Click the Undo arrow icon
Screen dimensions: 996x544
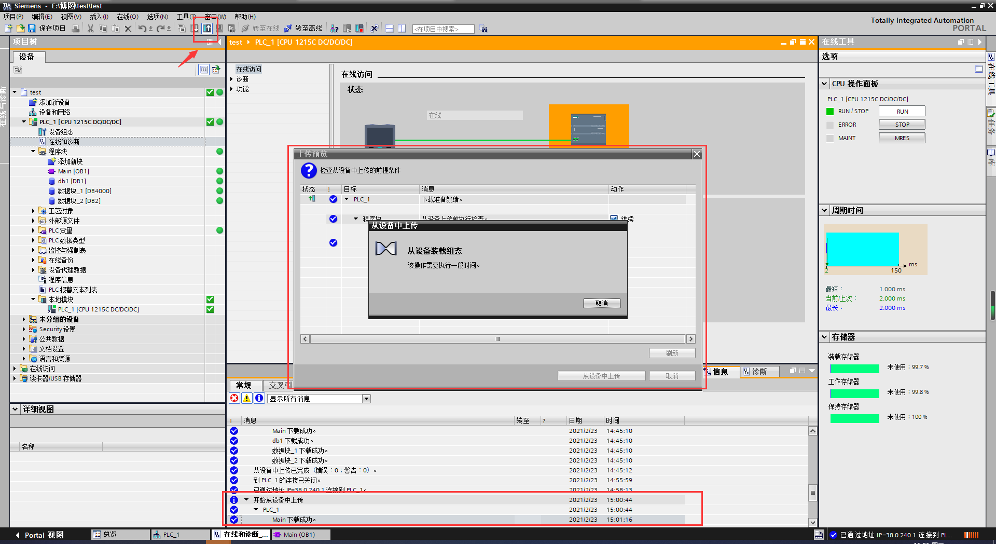point(142,29)
